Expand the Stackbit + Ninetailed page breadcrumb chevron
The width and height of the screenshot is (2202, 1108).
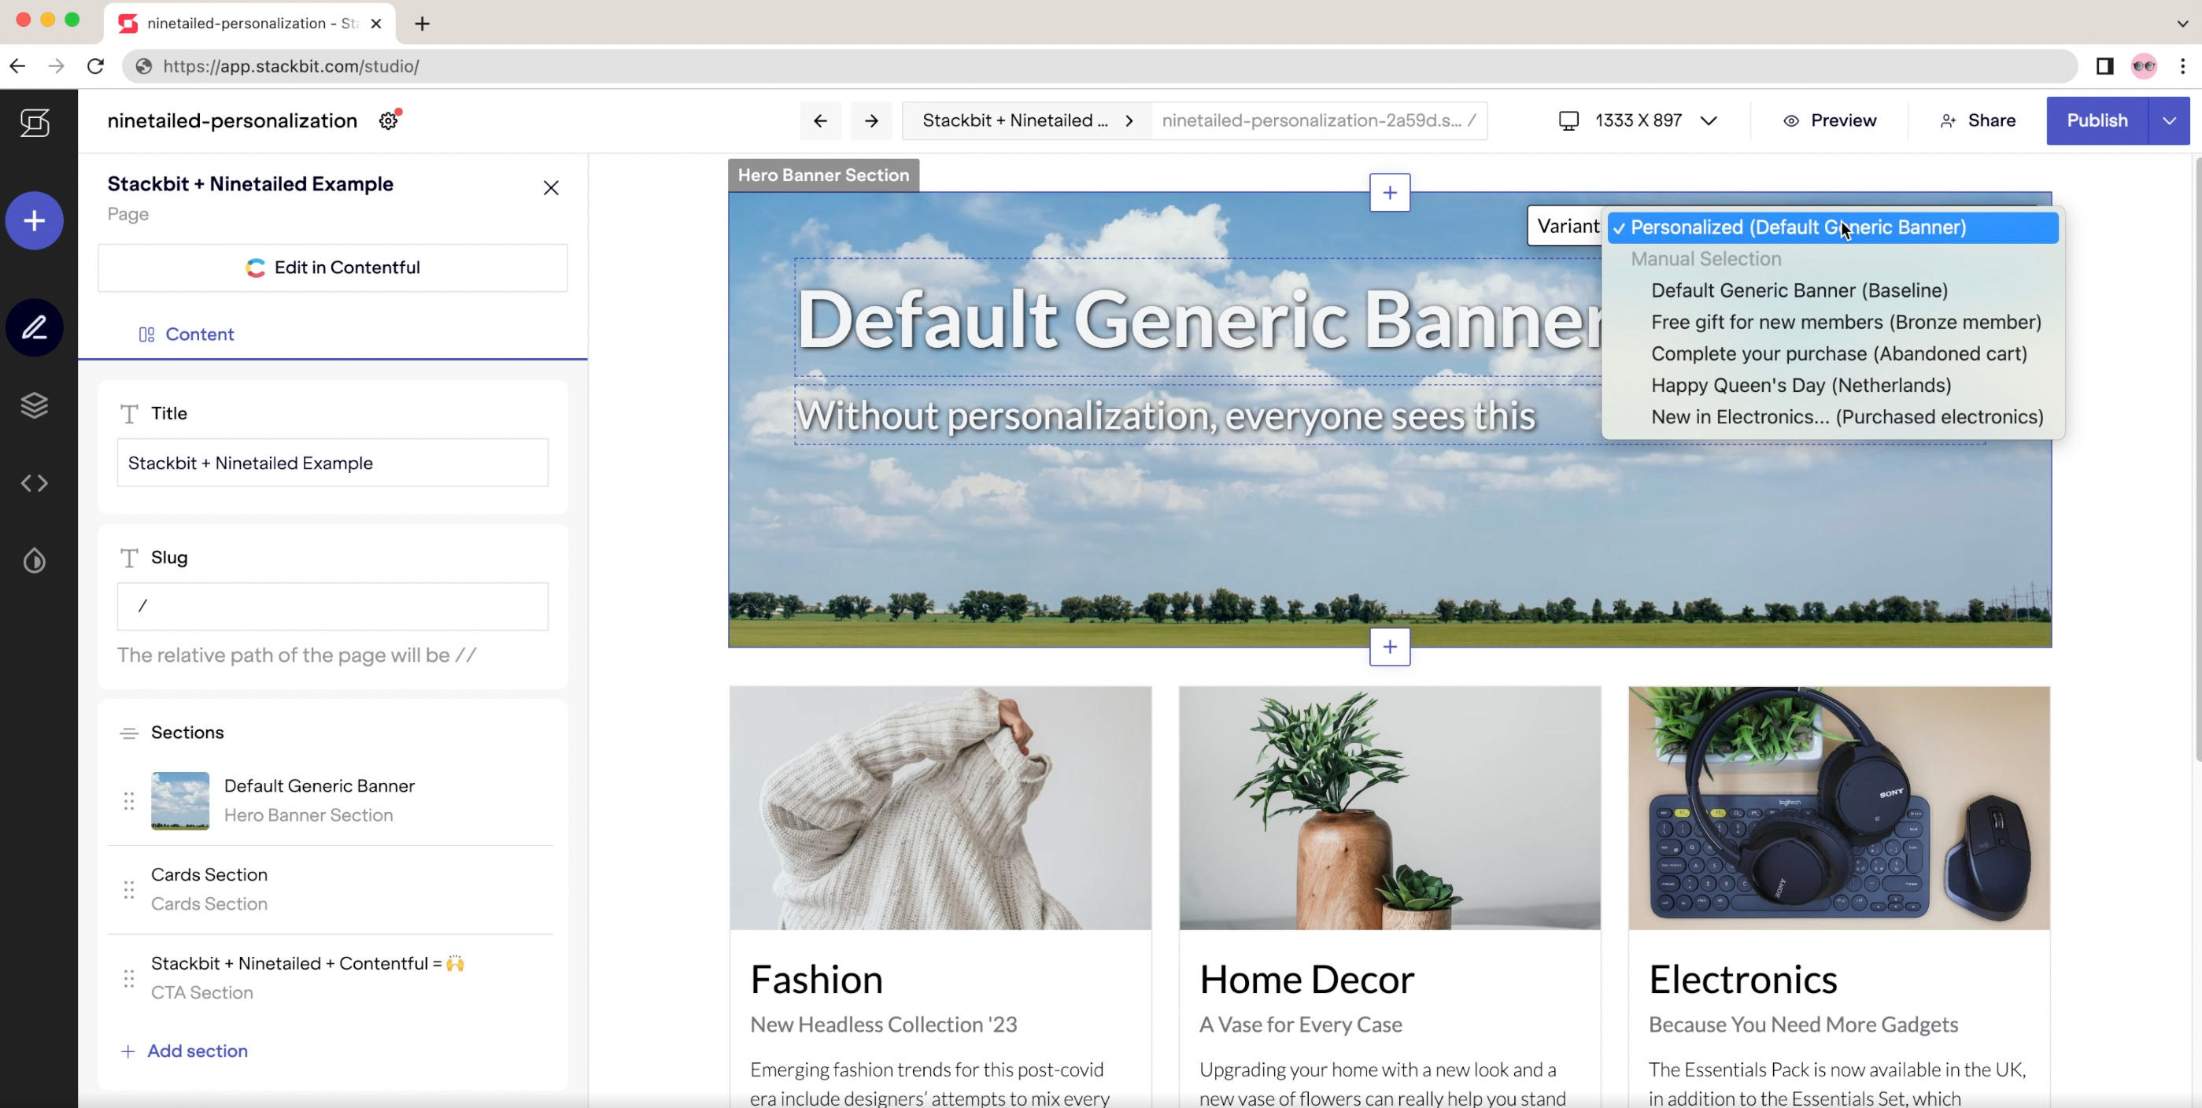(1129, 120)
